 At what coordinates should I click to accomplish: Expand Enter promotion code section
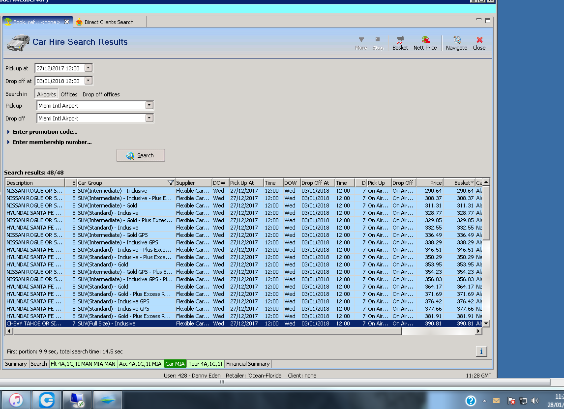coord(45,132)
